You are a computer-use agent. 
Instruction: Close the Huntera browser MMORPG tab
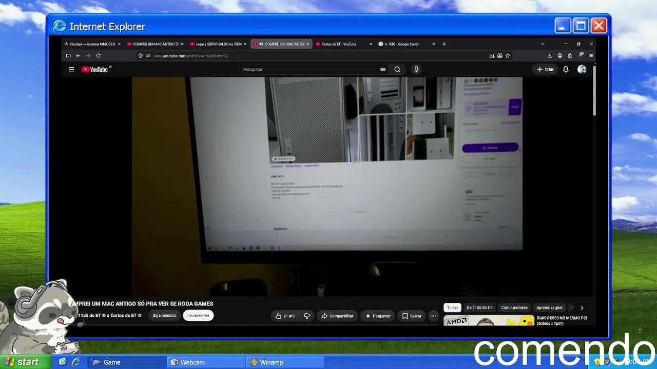[x=120, y=44]
